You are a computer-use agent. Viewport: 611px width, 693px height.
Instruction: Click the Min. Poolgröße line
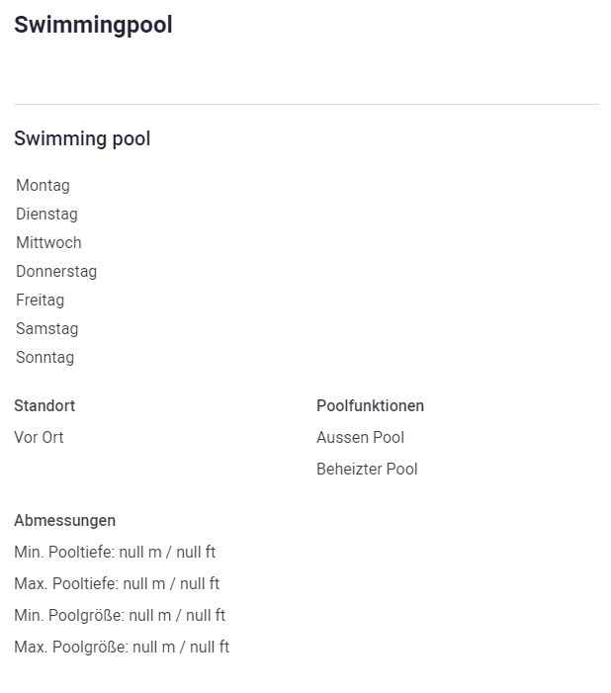click(x=120, y=616)
